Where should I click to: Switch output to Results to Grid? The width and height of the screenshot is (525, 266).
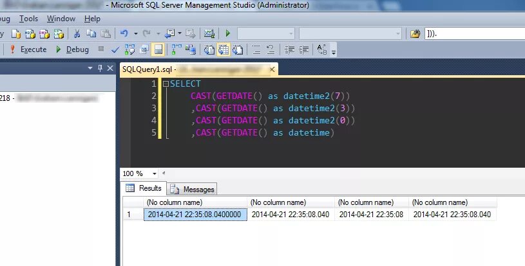224,49
